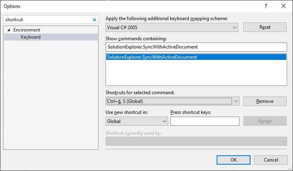This screenshot has height=171, width=293.
Task: Open the keyboard mapping scheme dropdown
Action: point(235,28)
